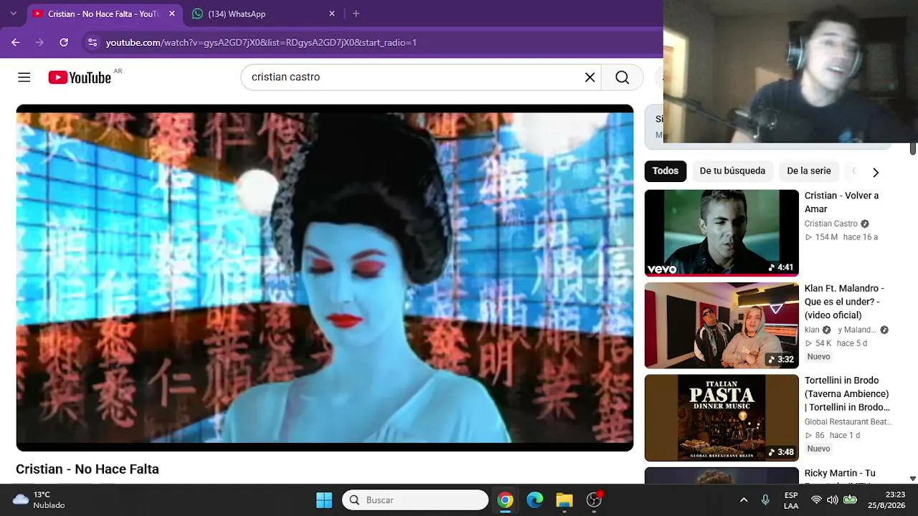918x516 pixels.
Task: Clear the search text with the X
Action: tap(590, 77)
